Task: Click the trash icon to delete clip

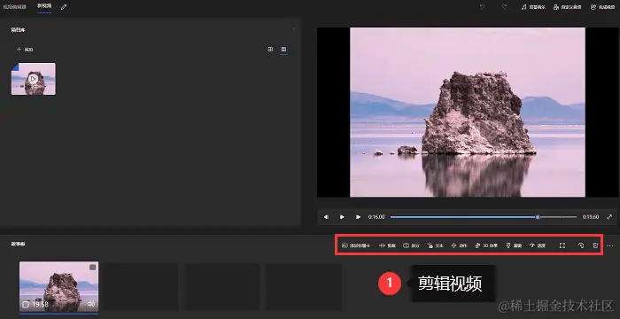Action: pos(595,245)
